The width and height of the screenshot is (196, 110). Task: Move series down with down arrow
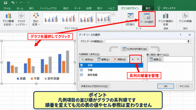point(138,59)
